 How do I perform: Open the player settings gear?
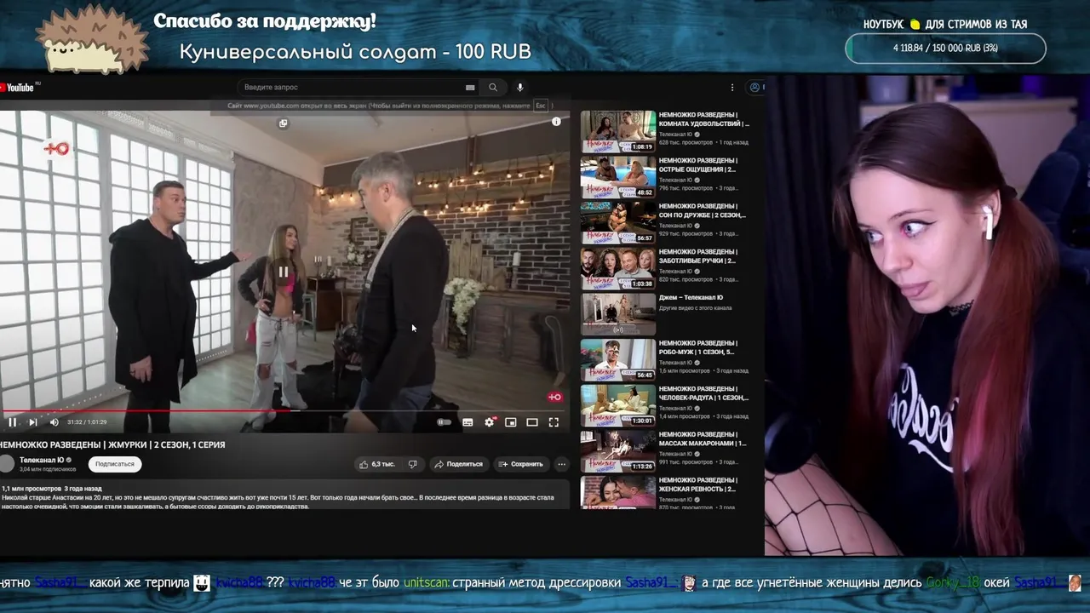point(490,421)
